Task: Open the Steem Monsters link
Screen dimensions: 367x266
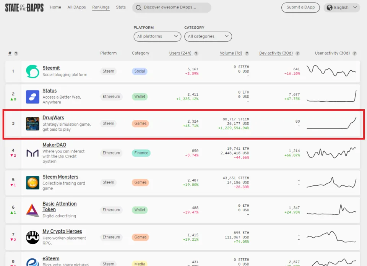Action: (60, 177)
